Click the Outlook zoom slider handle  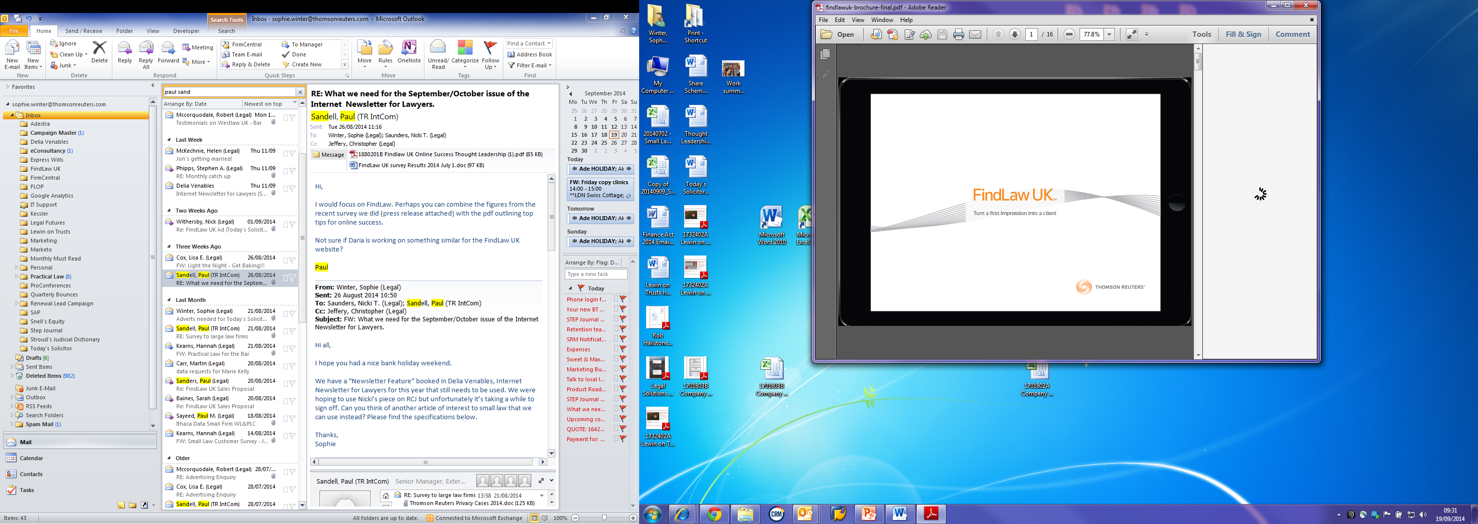point(604,518)
